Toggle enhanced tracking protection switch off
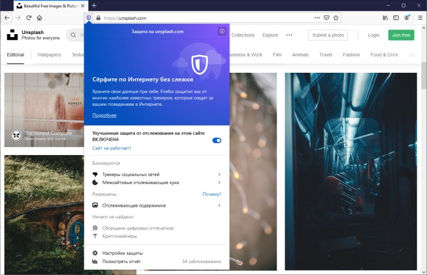This screenshot has height=275, width=427. tap(217, 140)
